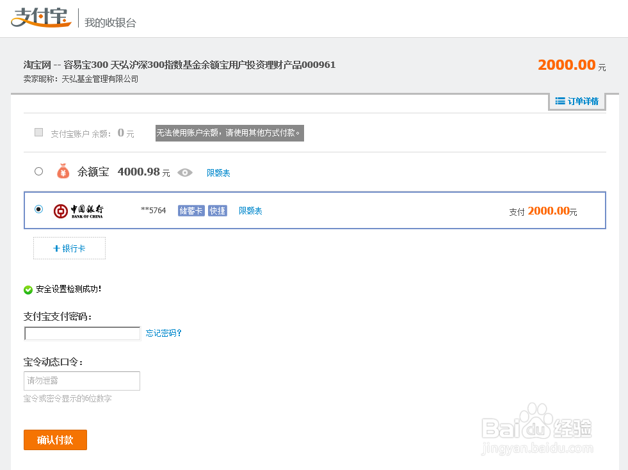Click the 确认付款 button

tap(55, 440)
